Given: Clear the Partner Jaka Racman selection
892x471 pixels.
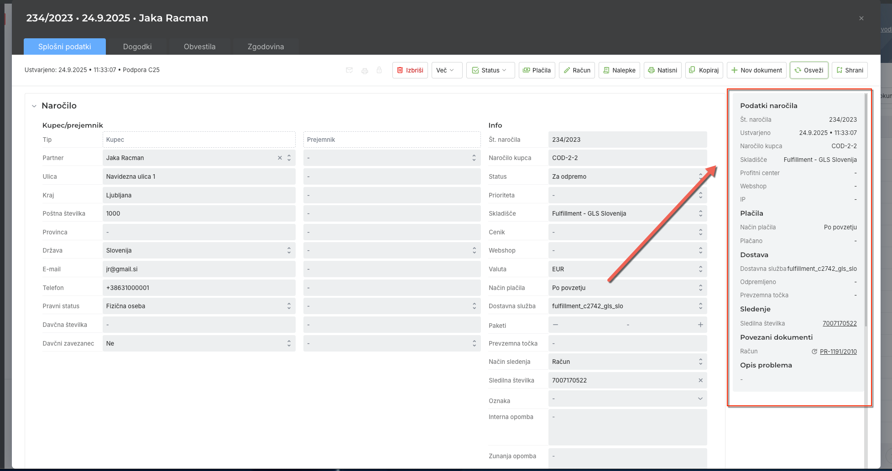Looking at the screenshot, I should pos(280,158).
